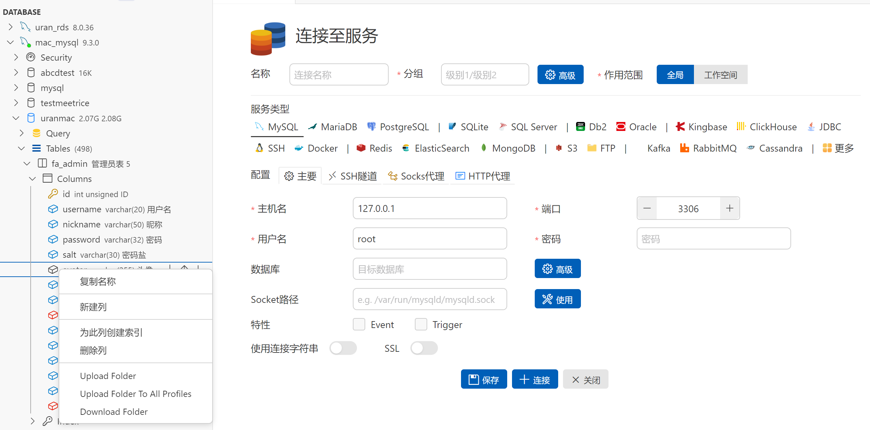Collapse the Tables (498) node
The width and height of the screenshot is (870, 430).
coord(21,149)
